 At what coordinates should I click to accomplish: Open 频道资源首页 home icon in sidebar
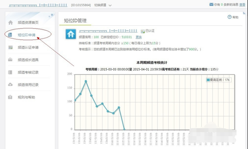(x=11, y=22)
